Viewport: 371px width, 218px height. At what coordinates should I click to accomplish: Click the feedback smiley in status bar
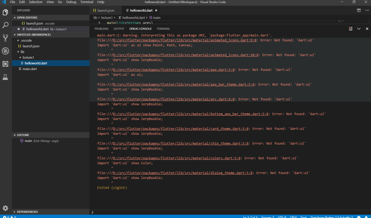tap(359, 217)
